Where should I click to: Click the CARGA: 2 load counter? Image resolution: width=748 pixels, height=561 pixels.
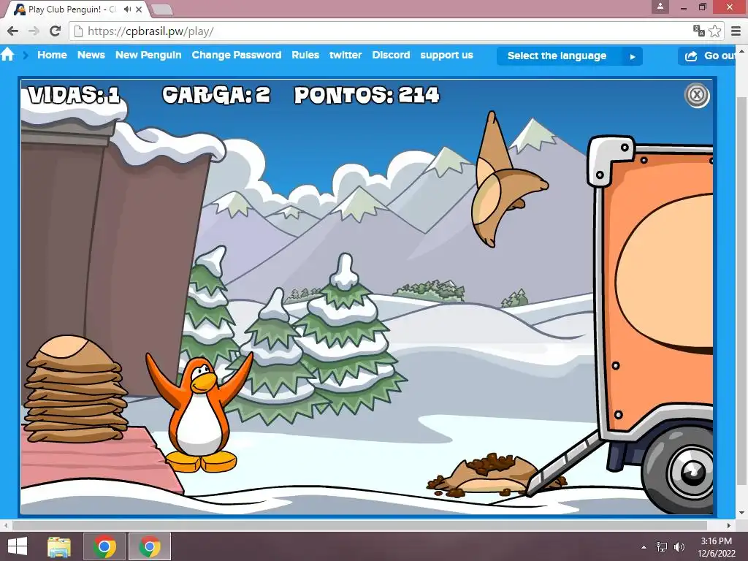216,95
